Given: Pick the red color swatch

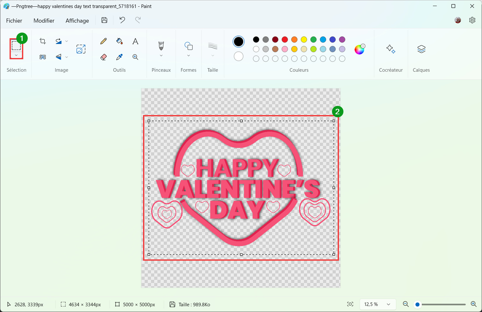Looking at the screenshot, I should pos(285,40).
